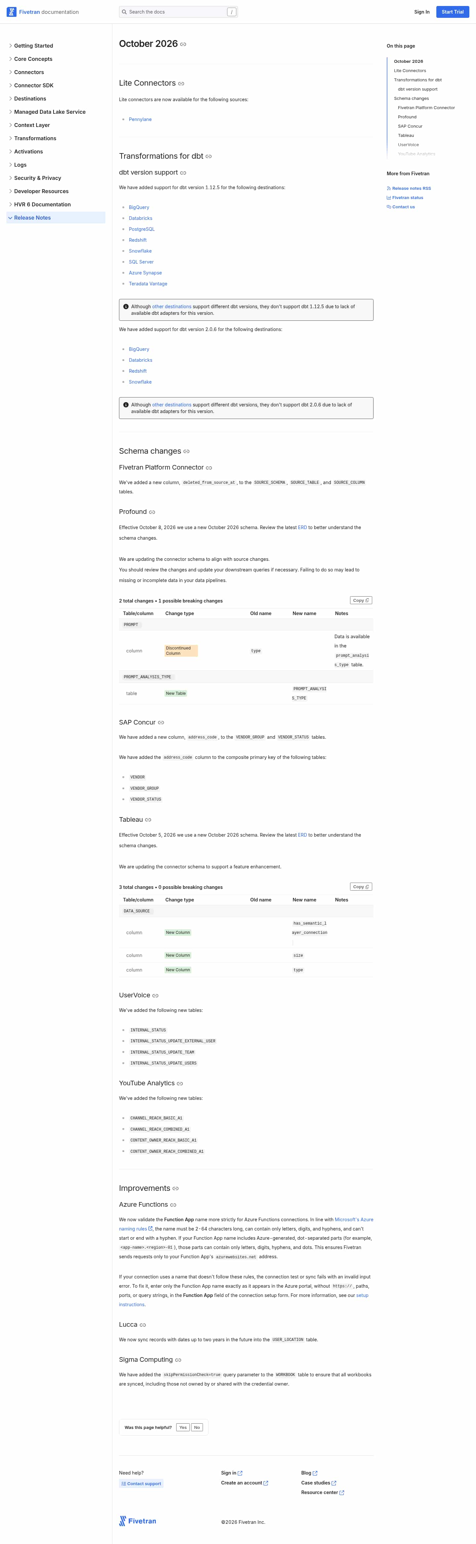Image resolution: width=476 pixels, height=1544 pixels.
Task: Copy the Tableau schema changes table
Action: coord(361,887)
